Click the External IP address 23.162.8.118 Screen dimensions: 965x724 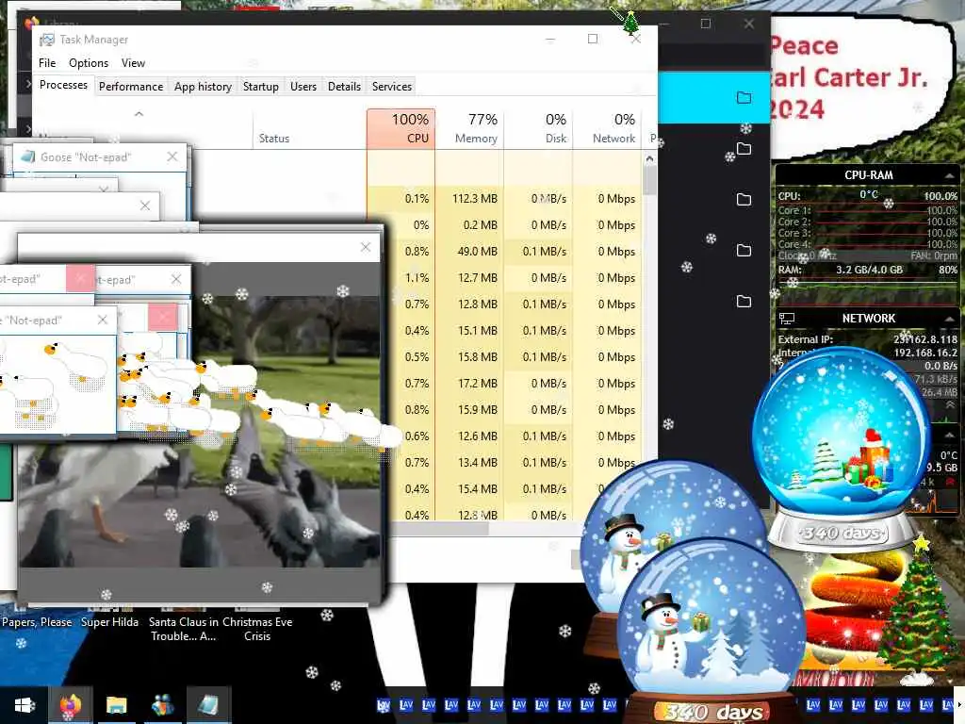tap(925, 339)
